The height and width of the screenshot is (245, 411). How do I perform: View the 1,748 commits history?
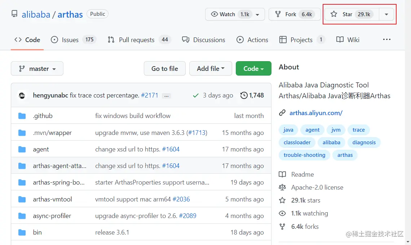tap(252, 95)
